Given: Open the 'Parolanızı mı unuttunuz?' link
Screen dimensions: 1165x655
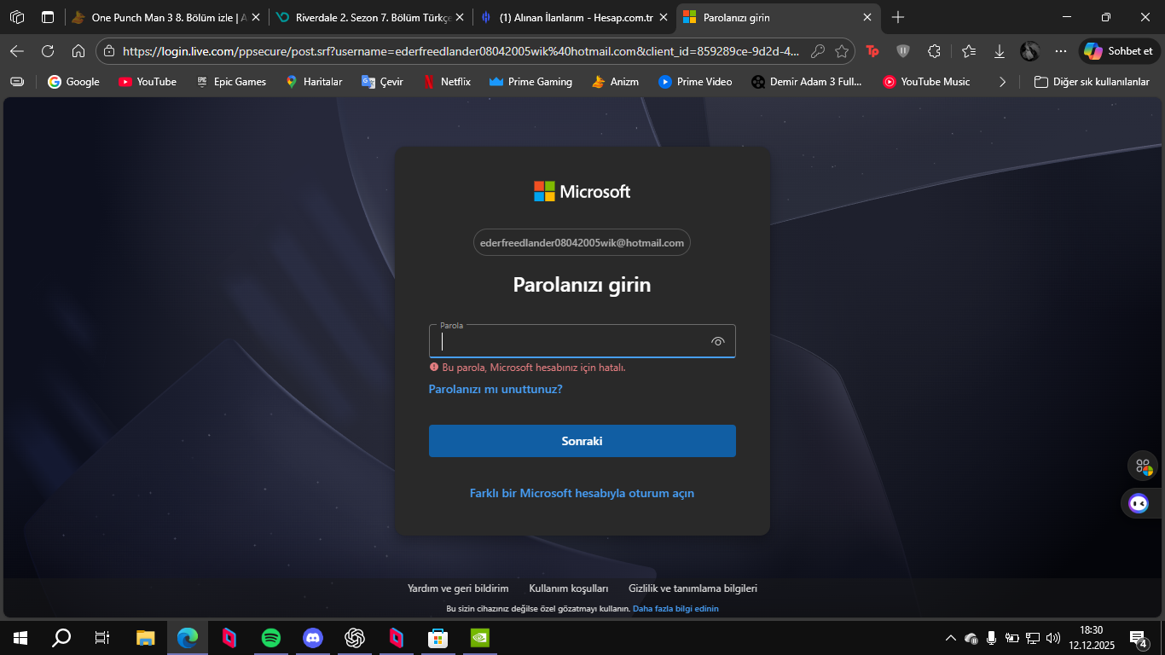Looking at the screenshot, I should tap(496, 389).
